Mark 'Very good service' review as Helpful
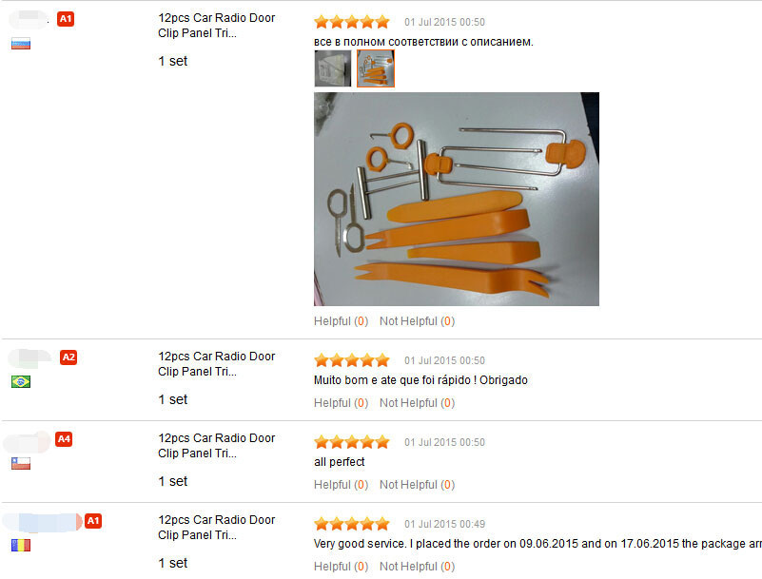762x579 pixels. [341, 566]
